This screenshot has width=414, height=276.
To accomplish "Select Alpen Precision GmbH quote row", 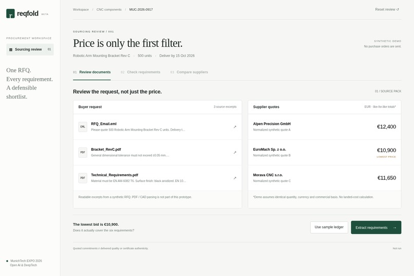I will pyautogui.click(x=325, y=127).
